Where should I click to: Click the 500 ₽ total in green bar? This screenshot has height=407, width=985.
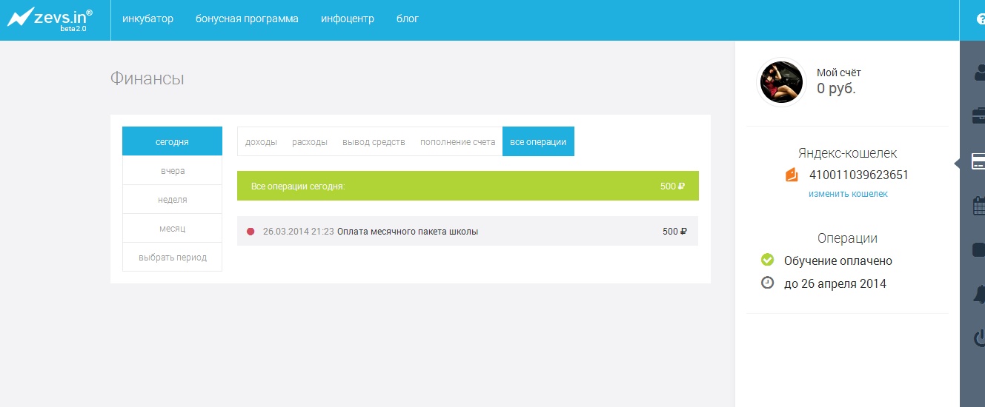click(x=672, y=186)
